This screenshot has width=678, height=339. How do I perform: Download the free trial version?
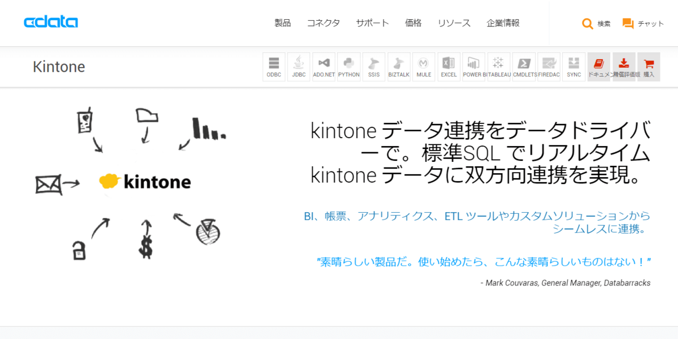[624, 67]
